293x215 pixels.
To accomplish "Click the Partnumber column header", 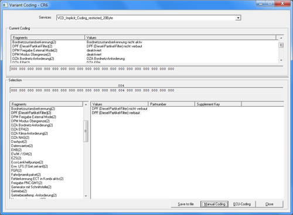I will 172,104.
